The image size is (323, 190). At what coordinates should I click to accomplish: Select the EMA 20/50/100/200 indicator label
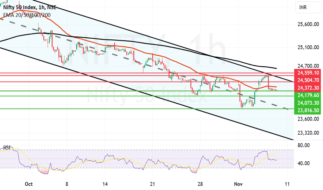click(x=27, y=15)
